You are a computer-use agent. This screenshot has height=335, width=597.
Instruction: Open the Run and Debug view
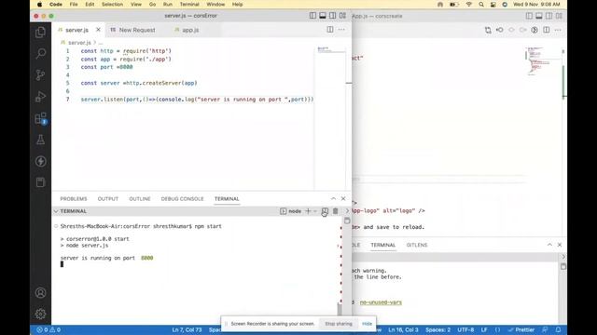point(40,97)
